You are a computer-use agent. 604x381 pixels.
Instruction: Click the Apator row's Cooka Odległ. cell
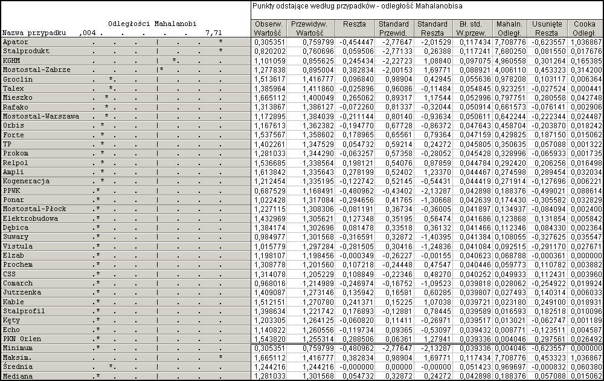[584, 42]
